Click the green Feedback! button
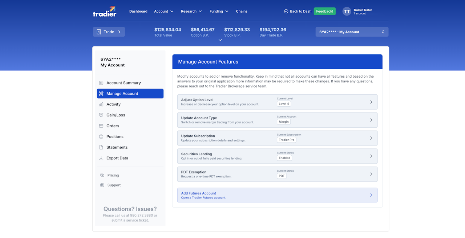 [325, 11]
